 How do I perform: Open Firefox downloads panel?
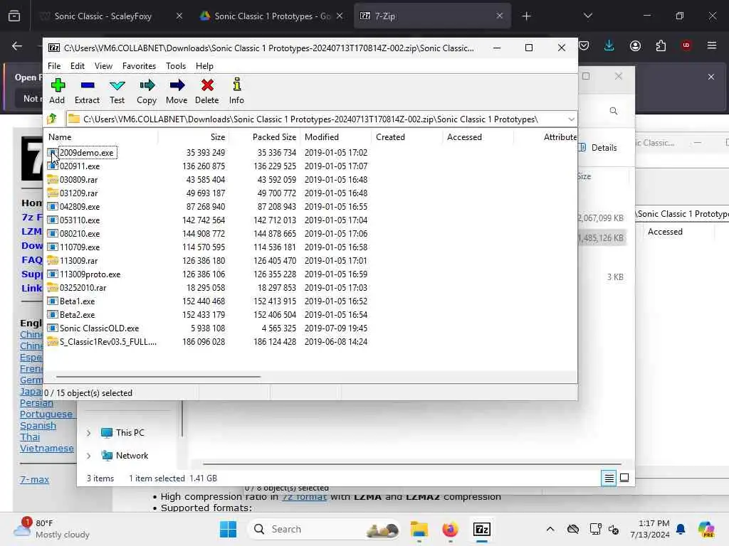click(x=609, y=45)
